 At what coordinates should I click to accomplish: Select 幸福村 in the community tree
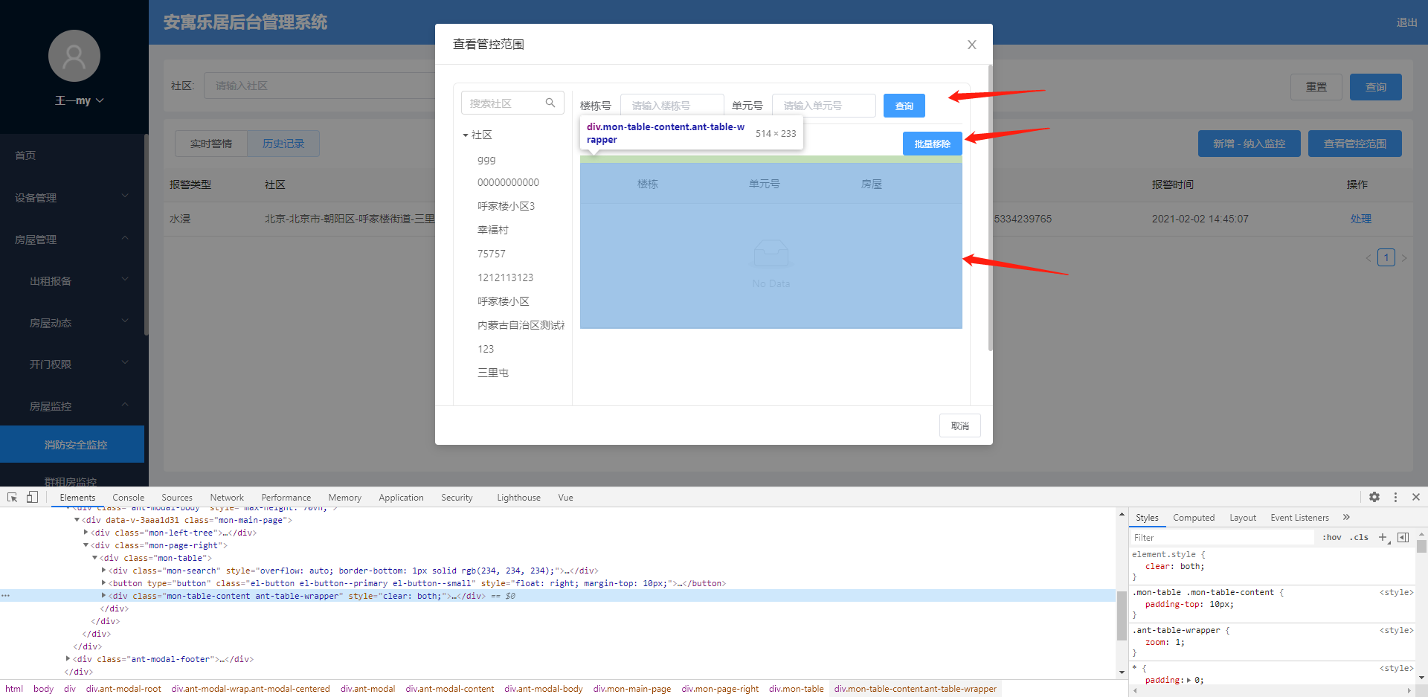(x=493, y=230)
